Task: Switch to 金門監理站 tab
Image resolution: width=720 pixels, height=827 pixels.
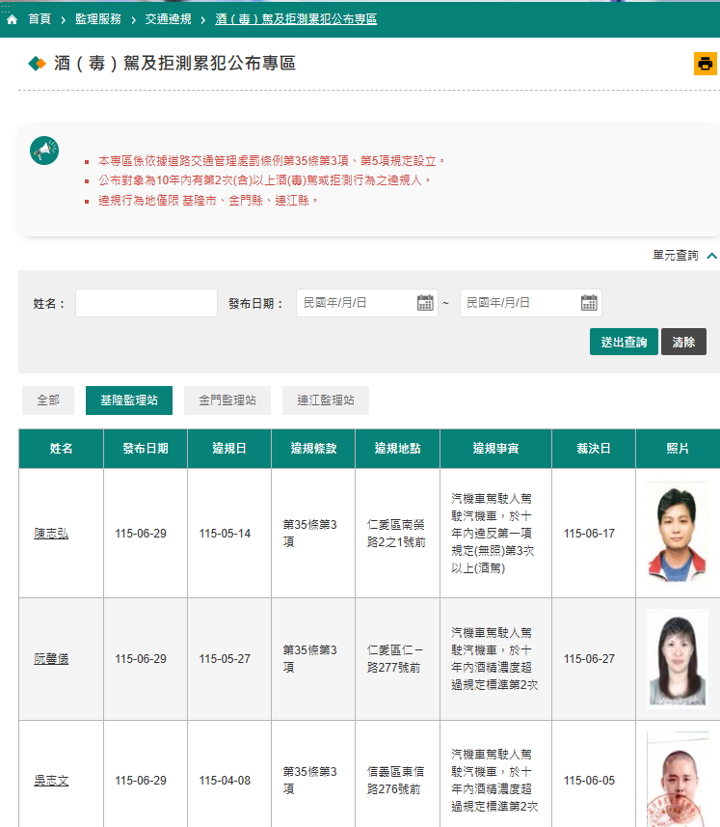Action: coord(227,400)
